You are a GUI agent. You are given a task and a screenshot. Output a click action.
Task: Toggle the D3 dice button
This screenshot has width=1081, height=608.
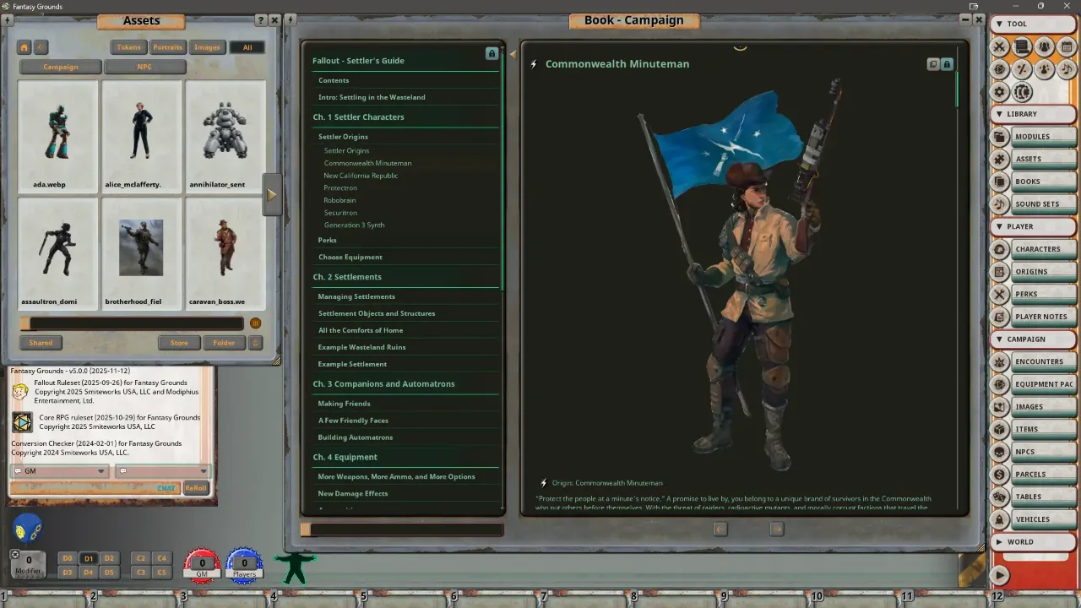(x=68, y=573)
